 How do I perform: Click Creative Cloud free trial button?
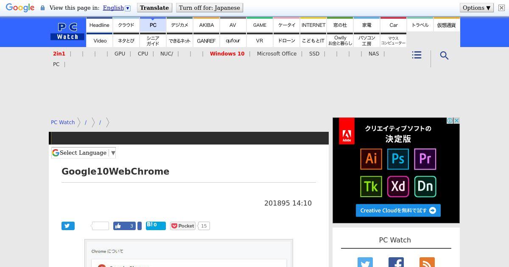click(398, 211)
